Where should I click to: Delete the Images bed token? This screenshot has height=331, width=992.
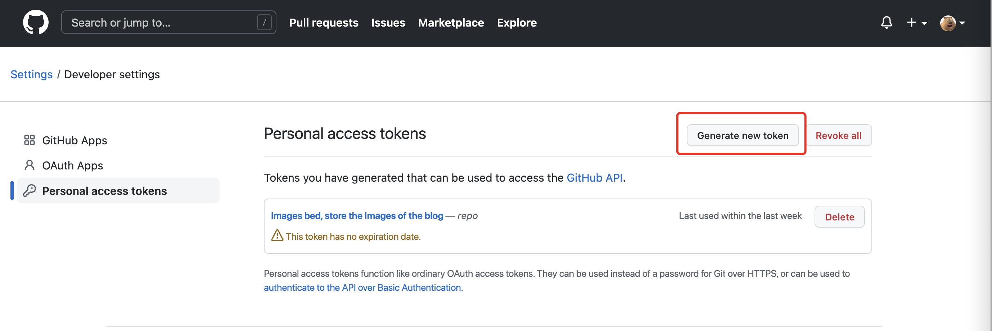click(x=839, y=217)
